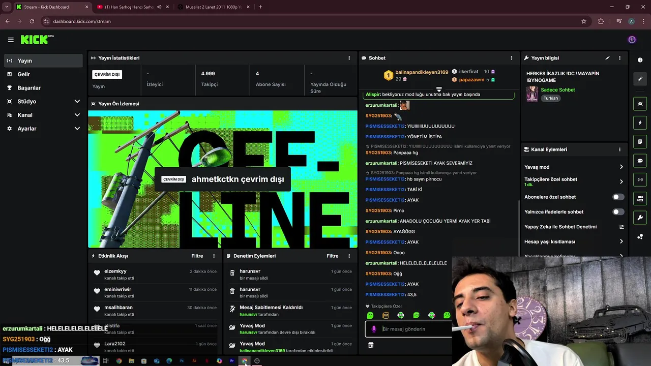Open Filtre in Denetim Eylemleri panel
The width and height of the screenshot is (651, 366).
point(332,256)
